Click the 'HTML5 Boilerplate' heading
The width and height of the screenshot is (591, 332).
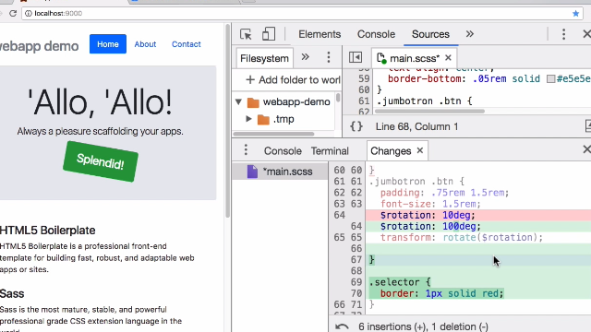coord(47,230)
